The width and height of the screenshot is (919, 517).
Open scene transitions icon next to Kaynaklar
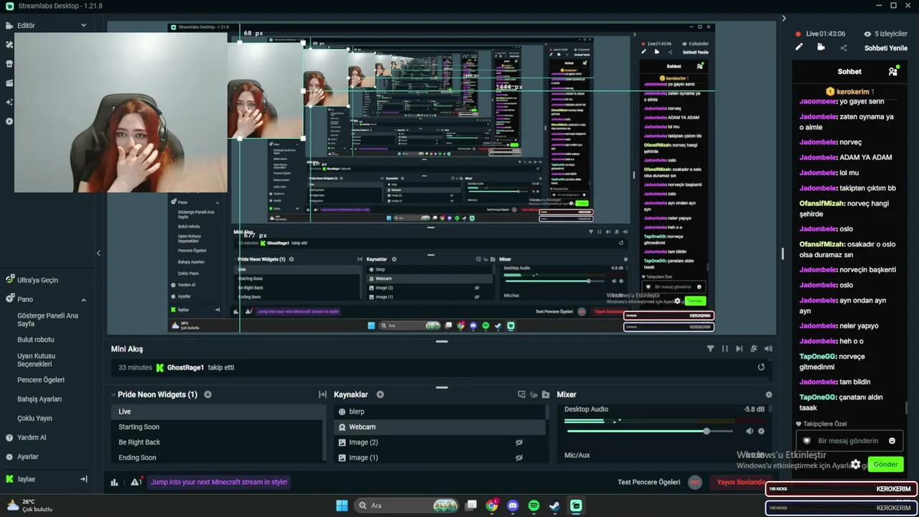[322, 394]
